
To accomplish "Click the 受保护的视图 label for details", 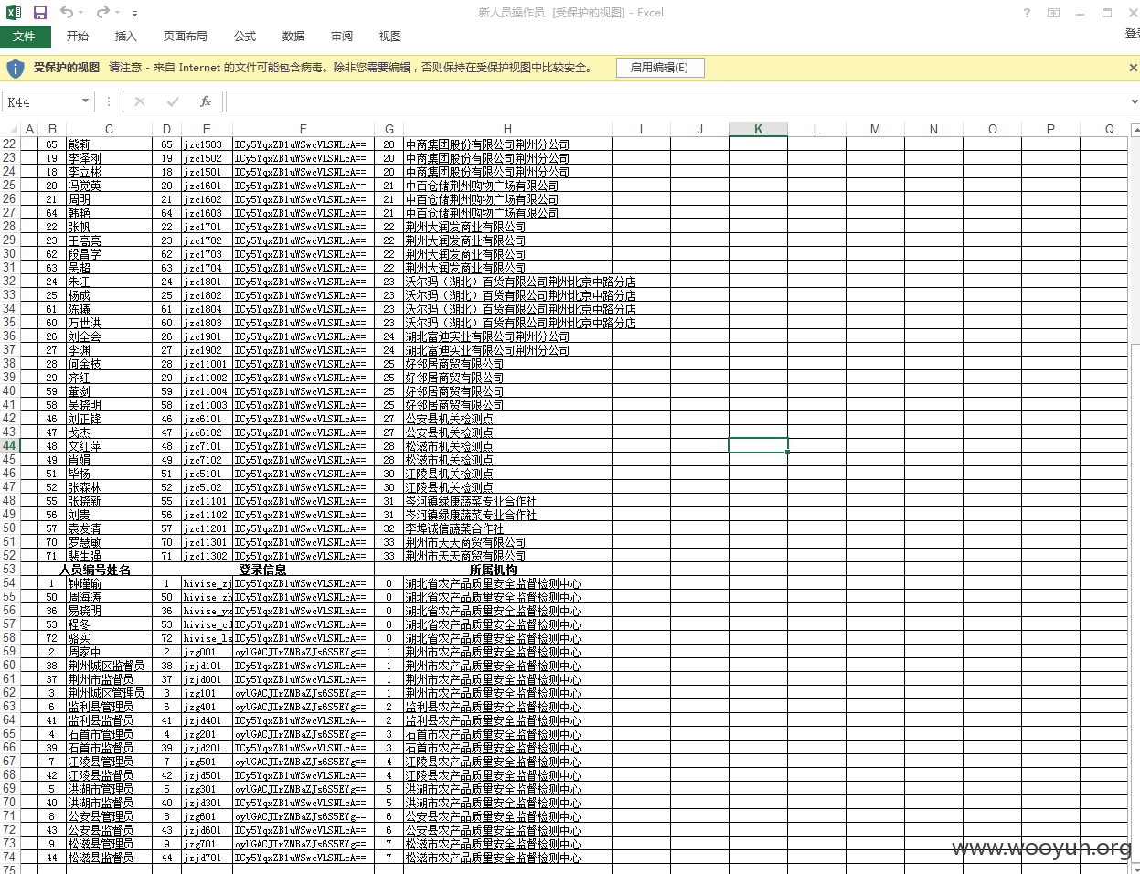I will 67,68.
